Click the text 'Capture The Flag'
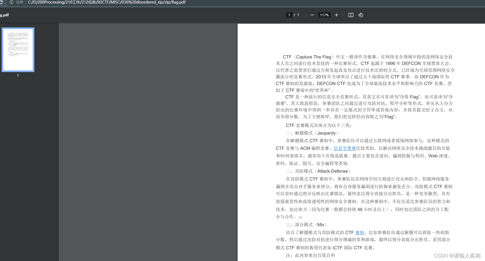This screenshot has height=261, width=485. click(314, 57)
